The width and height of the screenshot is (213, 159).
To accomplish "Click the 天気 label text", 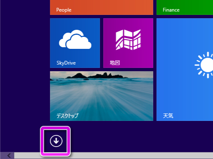I will pyautogui.click(x=168, y=116).
